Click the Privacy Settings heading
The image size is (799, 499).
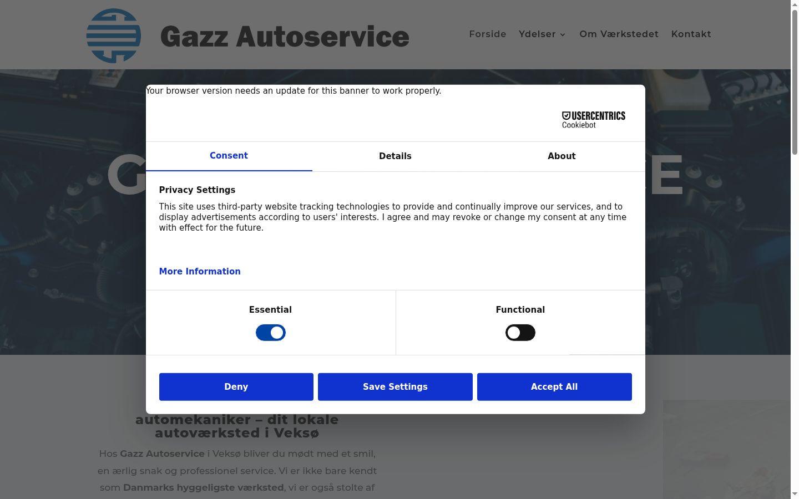coord(197,190)
